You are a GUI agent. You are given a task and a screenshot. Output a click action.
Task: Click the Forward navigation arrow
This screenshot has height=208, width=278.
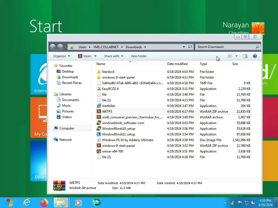click(x=60, y=47)
